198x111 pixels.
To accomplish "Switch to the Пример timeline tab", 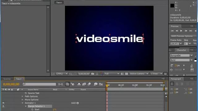I will (x=7, y=79).
